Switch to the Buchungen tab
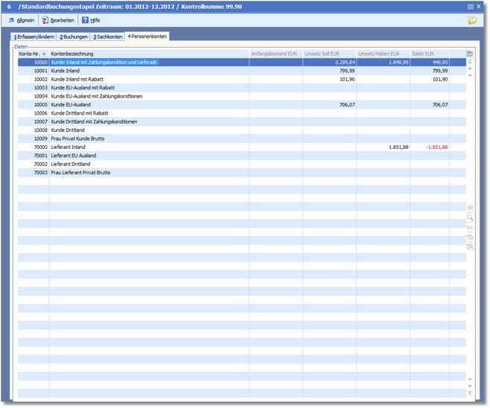490x408 pixels. click(74, 36)
